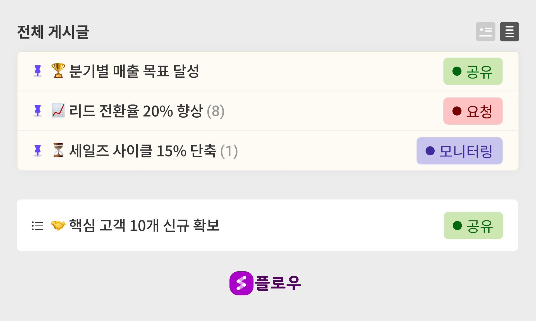This screenshot has width=536, height=321.
Task: Click pin icon beside 세일즈 사이클 15% 단축
Action: 38,151
